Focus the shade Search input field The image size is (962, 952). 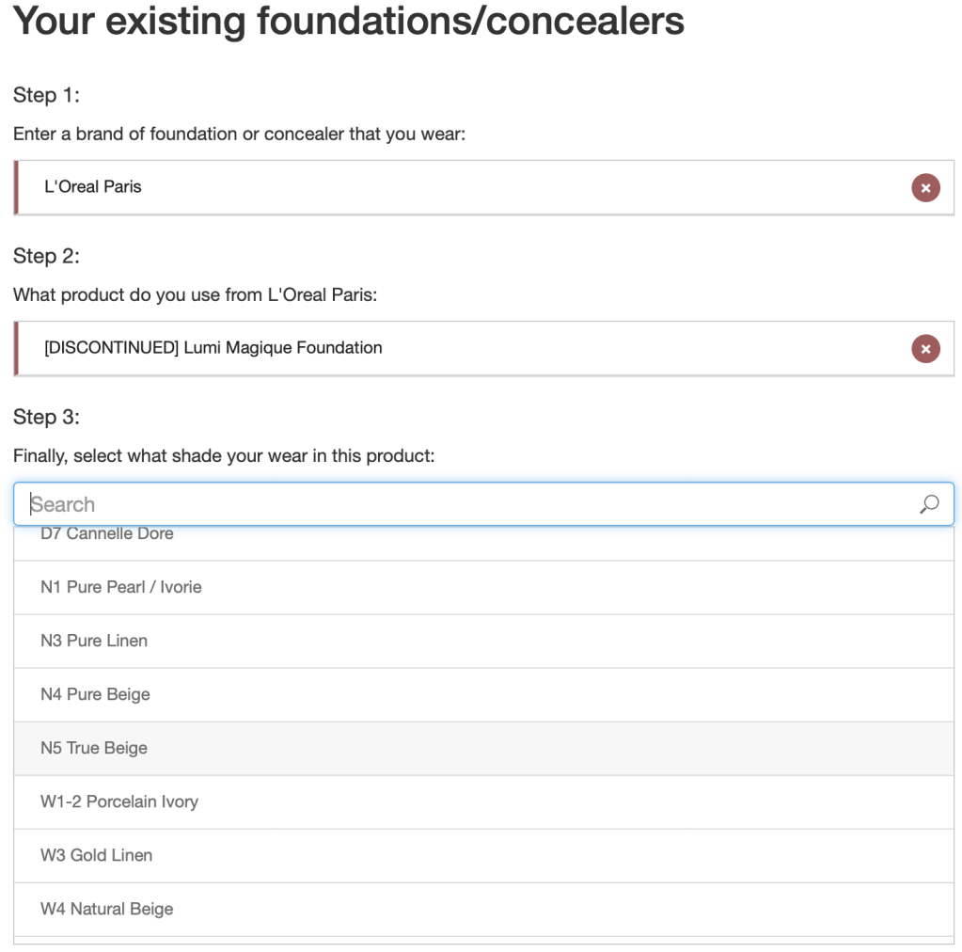coord(470,505)
